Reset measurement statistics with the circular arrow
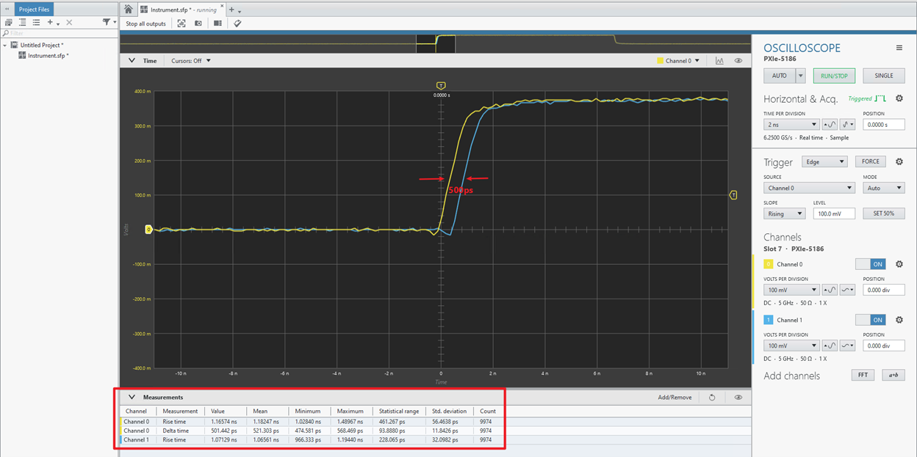This screenshot has width=917, height=457. 712,398
